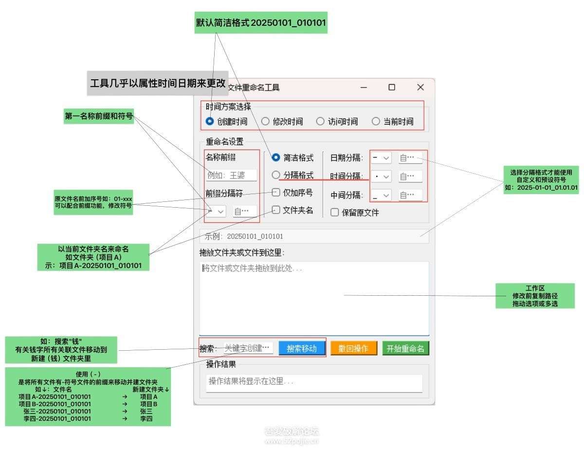The width and height of the screenshot is (584, 449).
Task: 点击中间分隔旁的自定义按钮
Action: 410,195
